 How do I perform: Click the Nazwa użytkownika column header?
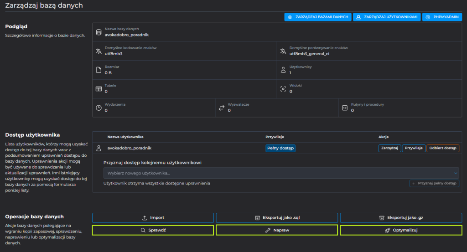coord(125,137)
